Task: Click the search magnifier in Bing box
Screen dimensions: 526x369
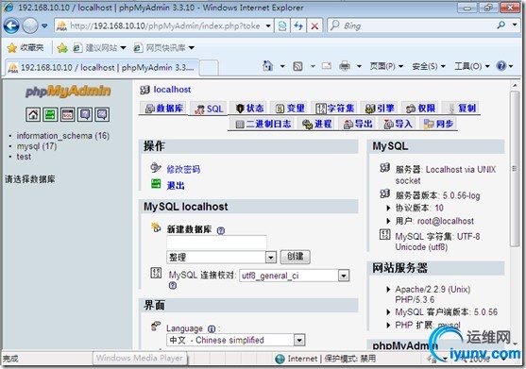Action: (x=501, y=25)
